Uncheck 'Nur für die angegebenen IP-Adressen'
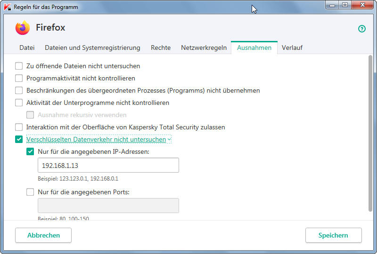 [x=30, y=151]
